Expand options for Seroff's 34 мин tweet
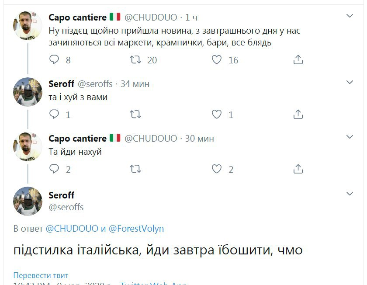The image size is (367, 285). click(x=350, y=82)
